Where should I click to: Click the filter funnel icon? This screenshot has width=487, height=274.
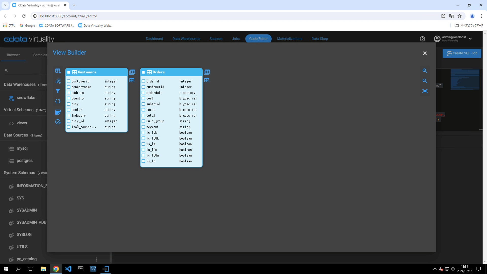[58, 91]
